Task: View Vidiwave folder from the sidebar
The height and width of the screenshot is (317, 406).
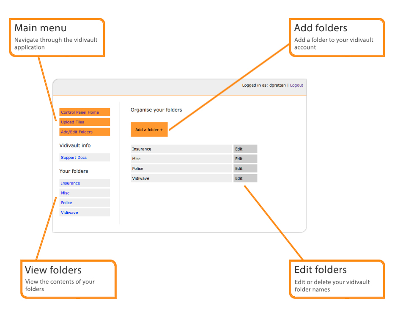Action: click(x=70, y=213)
